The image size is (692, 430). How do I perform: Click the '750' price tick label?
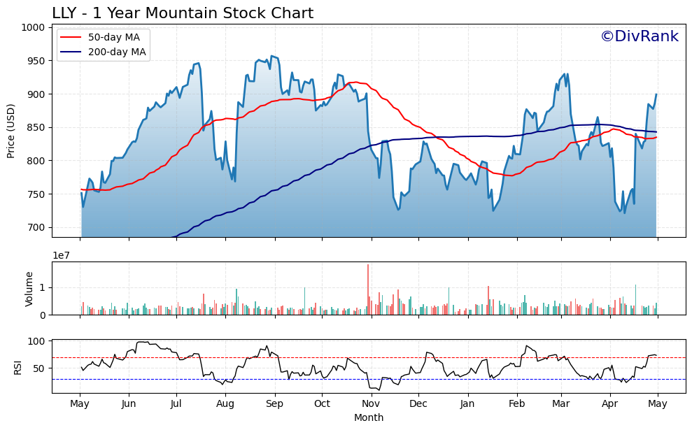[x=36, y=194]
